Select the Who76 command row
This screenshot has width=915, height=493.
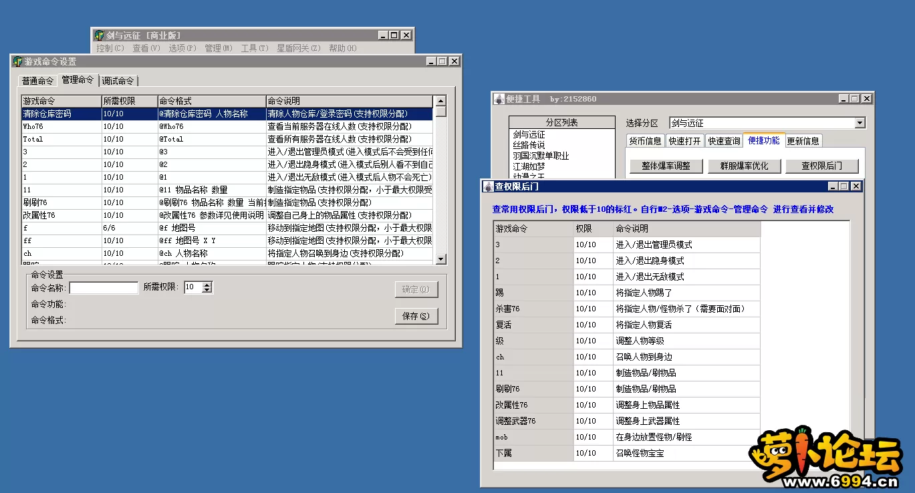227,127
